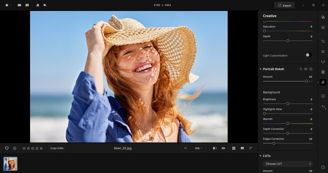Click the Background Brightness slider
The width and height of the screenshot is (328, 173).
(288, 104)
